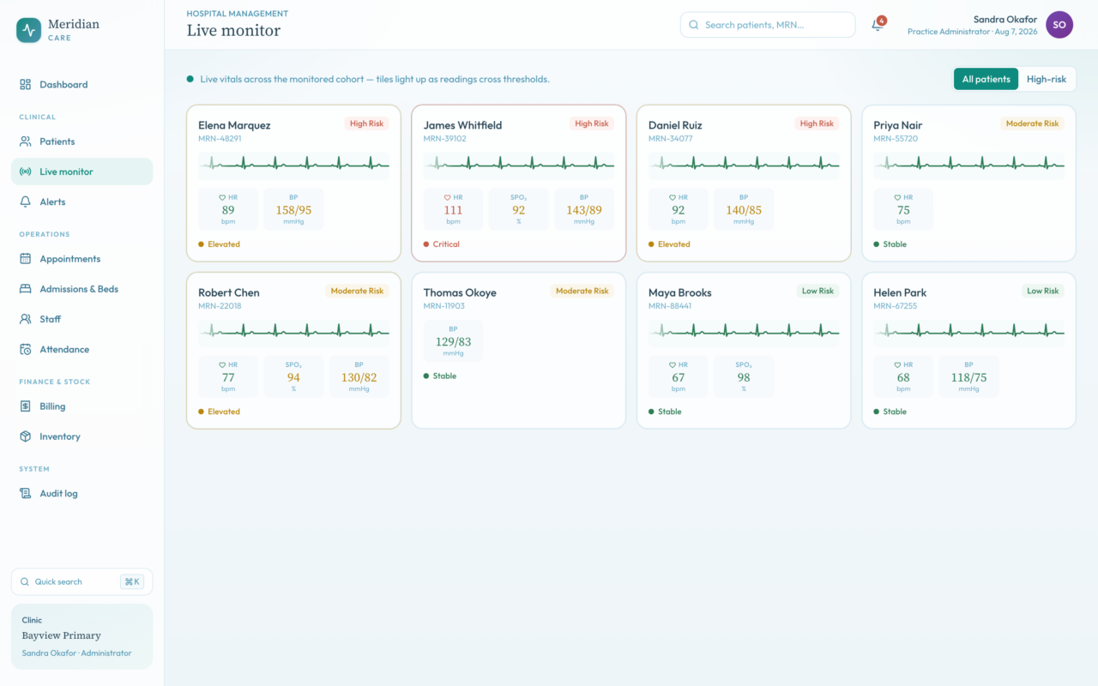Click the Billing receipt icon
The height and width of the screenshot is (686, 1098).
point(25,406)
